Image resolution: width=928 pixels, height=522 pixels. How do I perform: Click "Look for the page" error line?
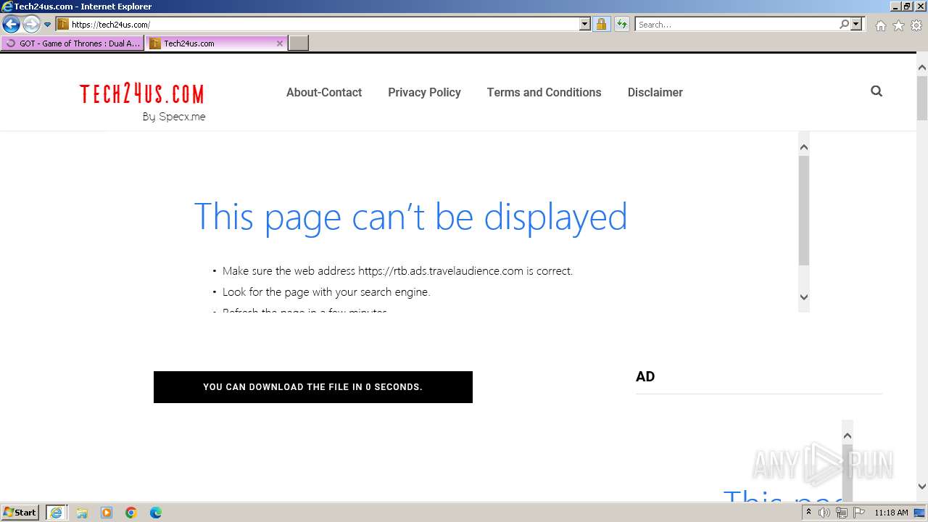point(326,292)
